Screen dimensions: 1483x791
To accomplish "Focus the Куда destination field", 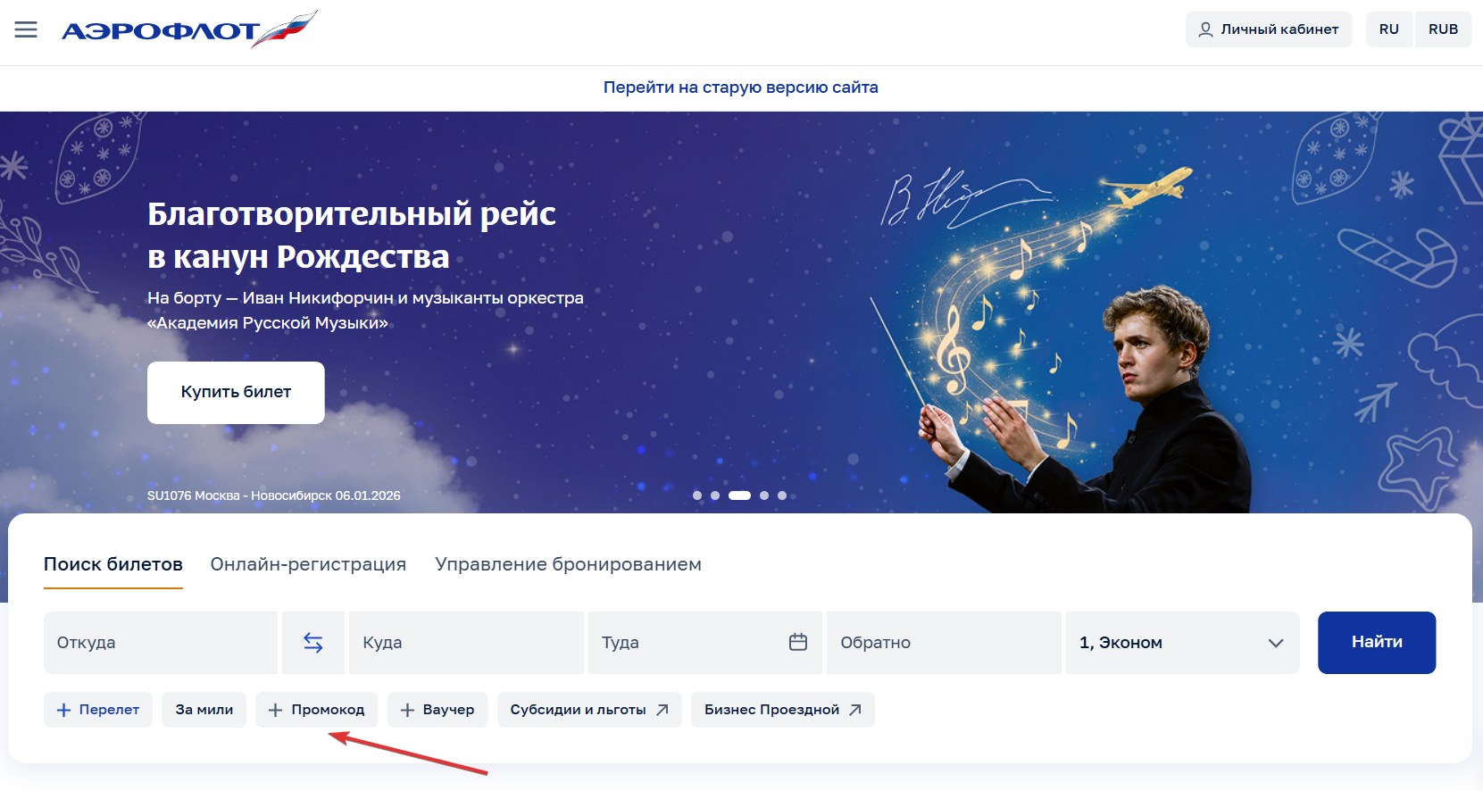I will coord(466,643).
